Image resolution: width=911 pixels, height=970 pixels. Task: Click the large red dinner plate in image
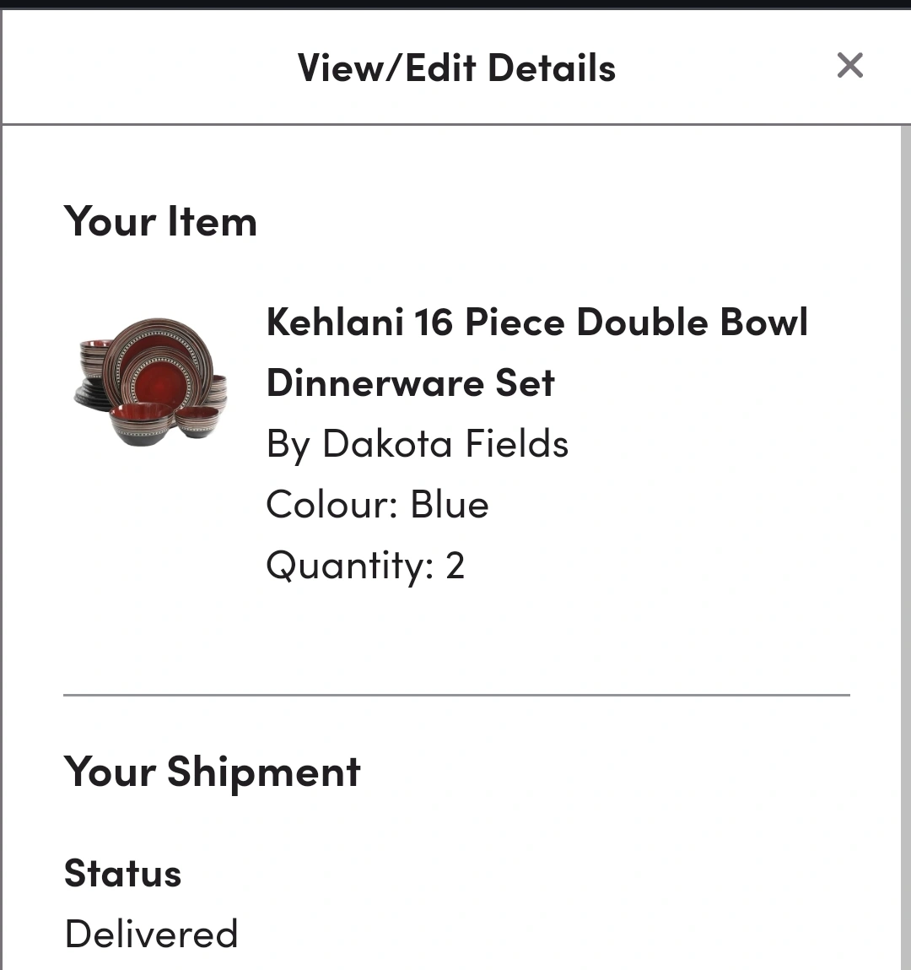(x=159, y=366)
